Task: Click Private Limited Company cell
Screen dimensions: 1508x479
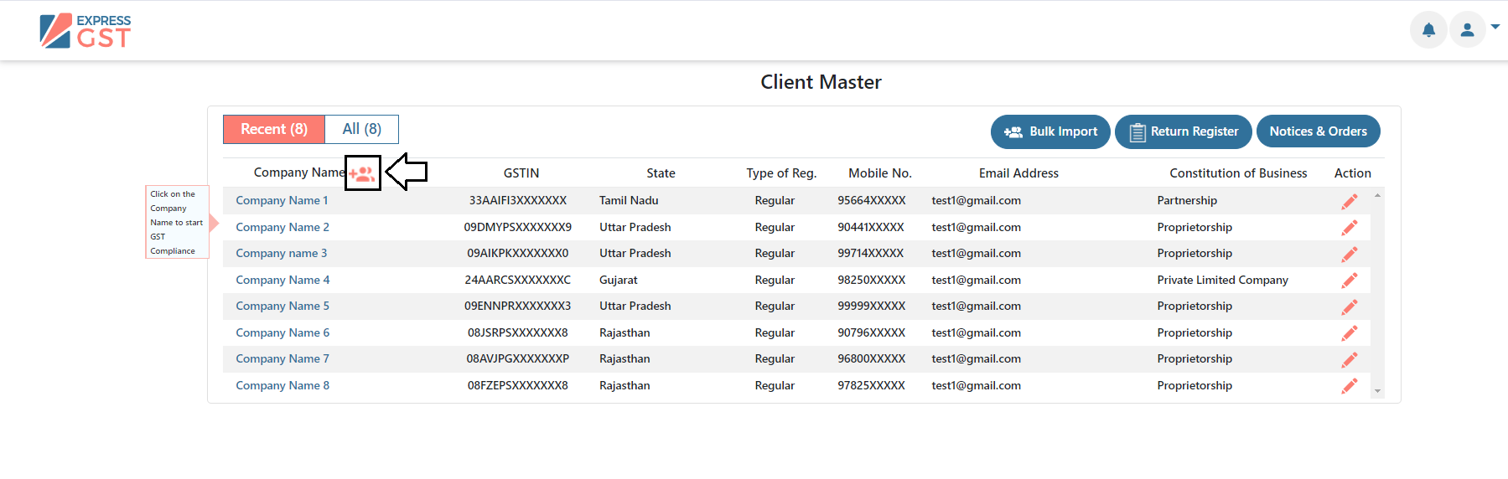Action: coord(1222,280)
